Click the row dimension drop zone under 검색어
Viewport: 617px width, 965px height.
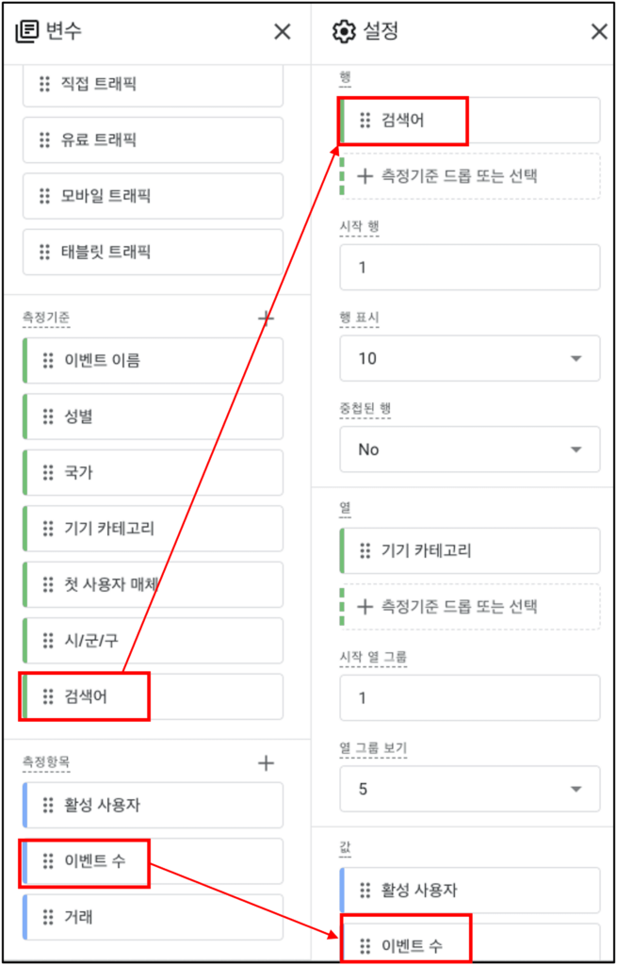click(470, 176)
